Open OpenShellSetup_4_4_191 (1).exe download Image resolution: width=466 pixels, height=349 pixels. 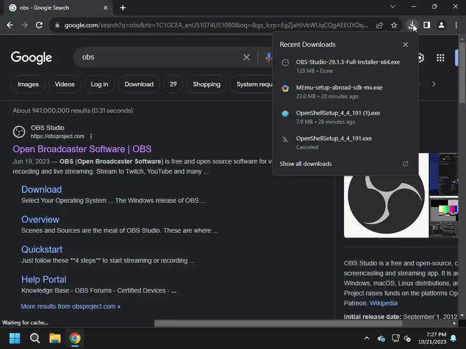(x=345, y=117)
